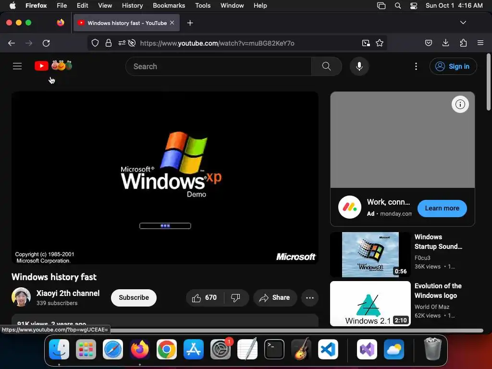Click the Share button
492x369 pixels.
coord(275,298)
